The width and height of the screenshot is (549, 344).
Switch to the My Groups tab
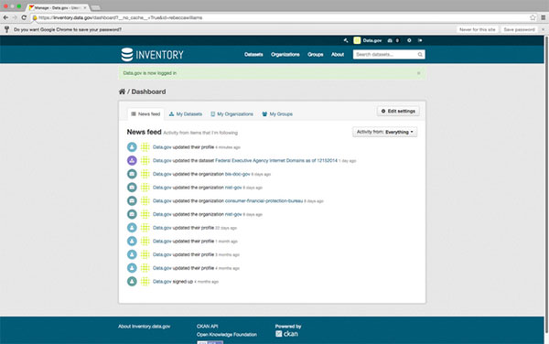(x=277, y=114)
